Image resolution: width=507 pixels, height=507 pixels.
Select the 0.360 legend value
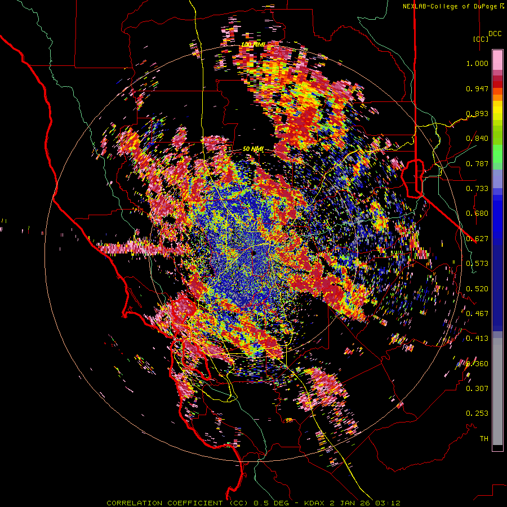[x=477, y=364]
